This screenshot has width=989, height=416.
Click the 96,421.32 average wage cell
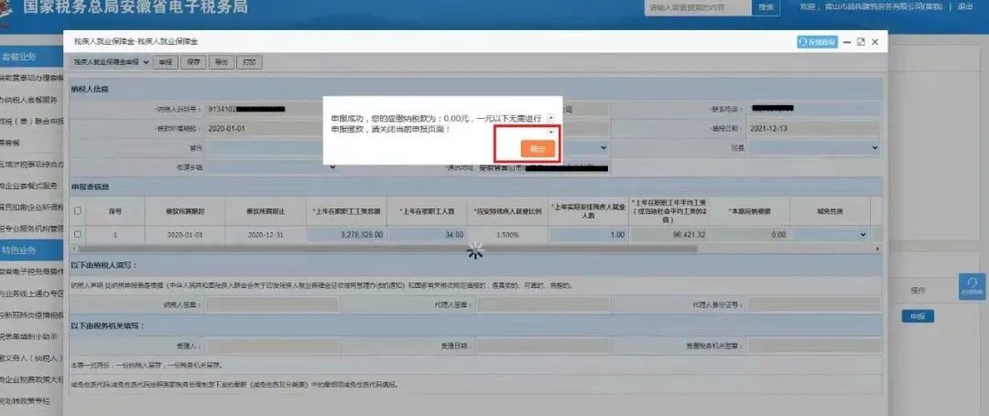(x=668, y=234)
